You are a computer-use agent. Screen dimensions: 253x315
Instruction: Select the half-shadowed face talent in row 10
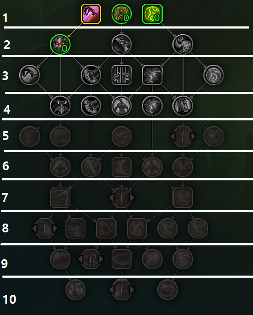[76, 289]
